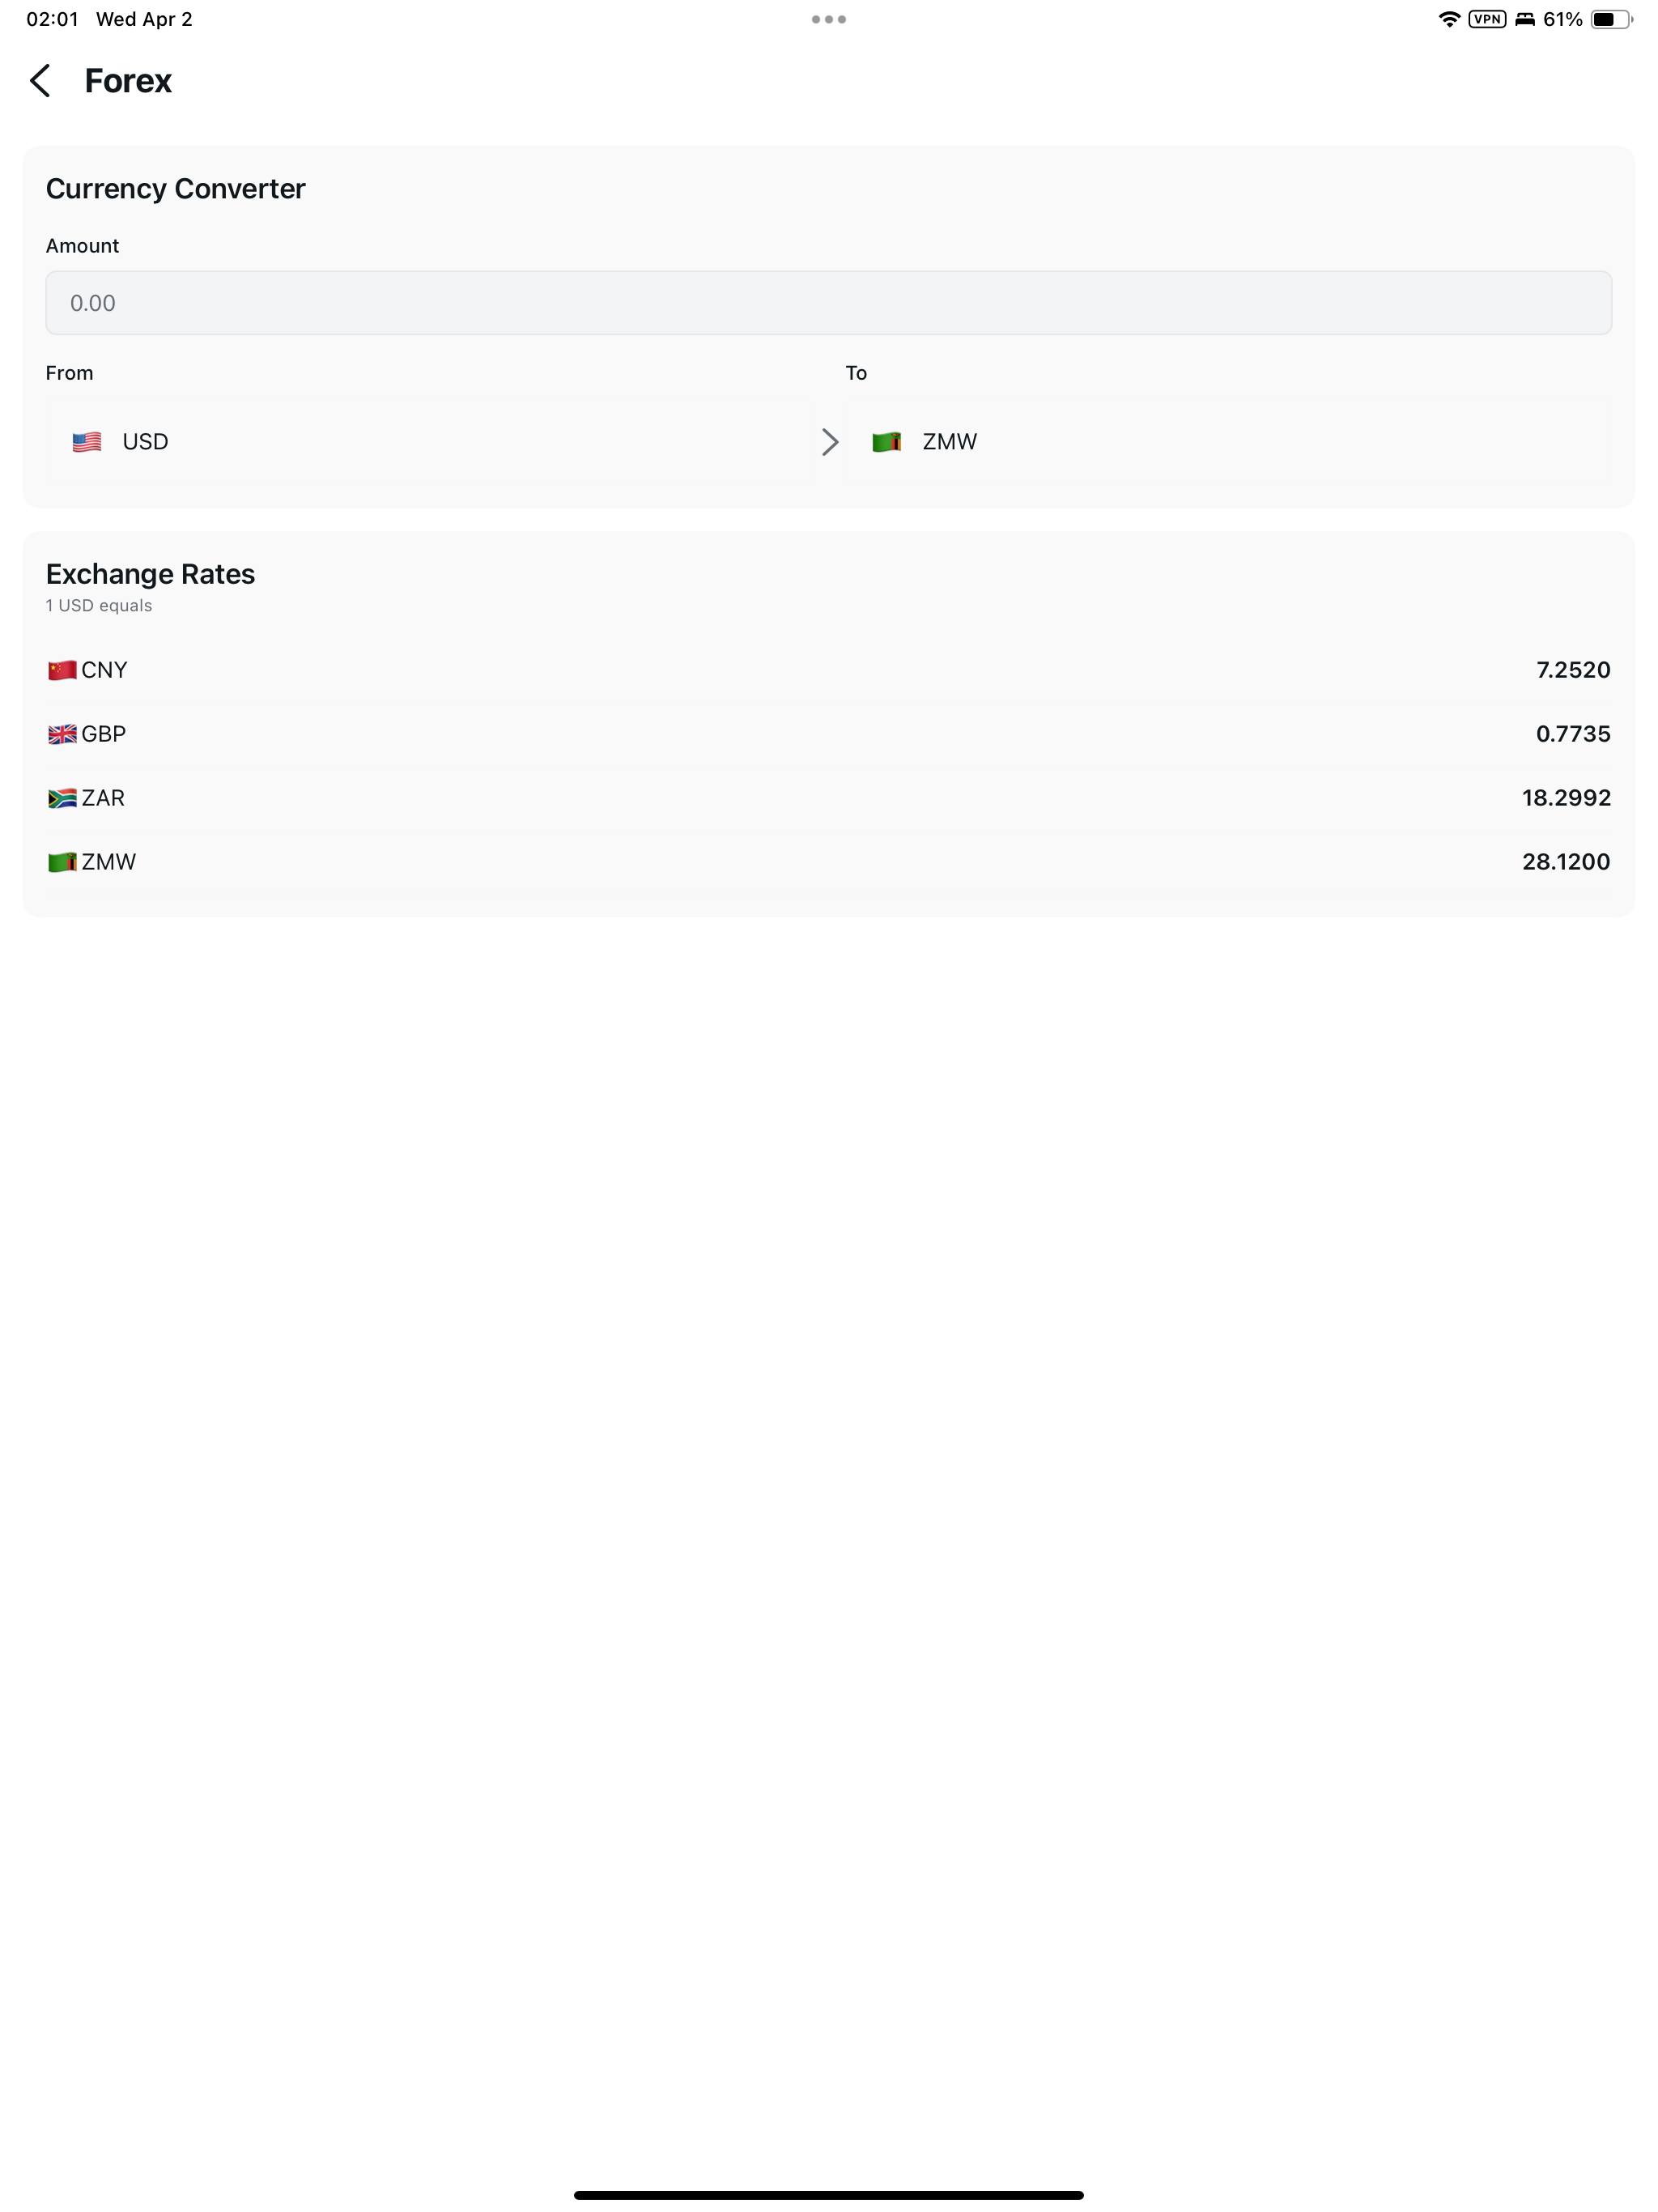Open the USD source currency selector
The image size is (1658, 2212).
point(429,442)
